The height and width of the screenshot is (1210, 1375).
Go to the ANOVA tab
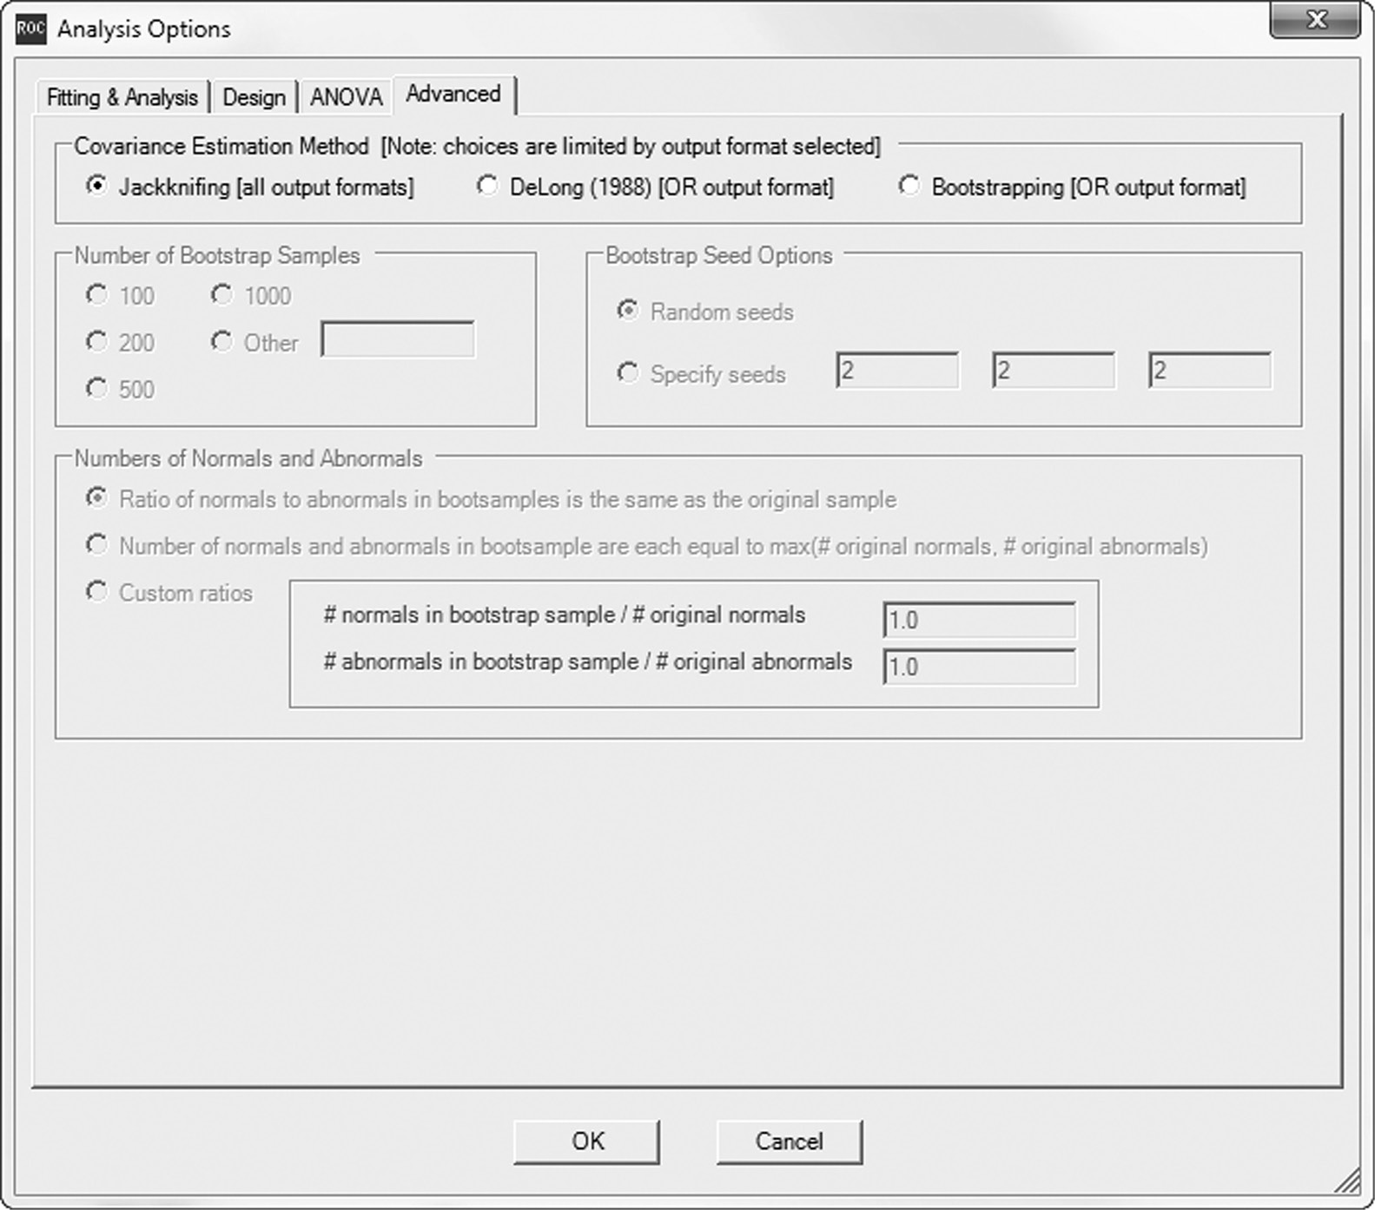pyautogui.click(x=346, y=97)
